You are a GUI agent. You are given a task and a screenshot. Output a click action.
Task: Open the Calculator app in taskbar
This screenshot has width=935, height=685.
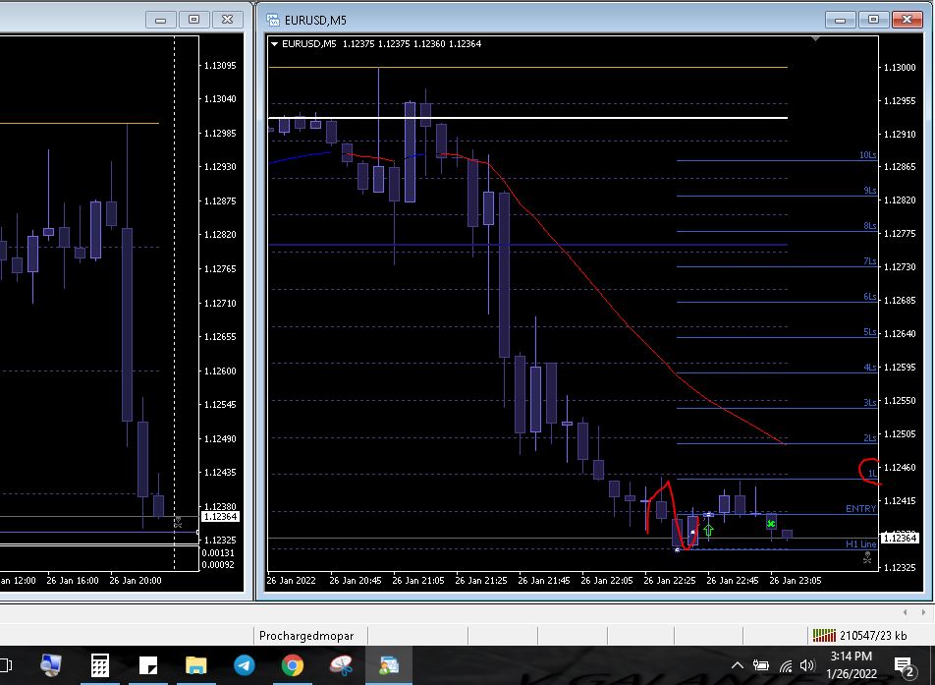[x=99, y=665]
